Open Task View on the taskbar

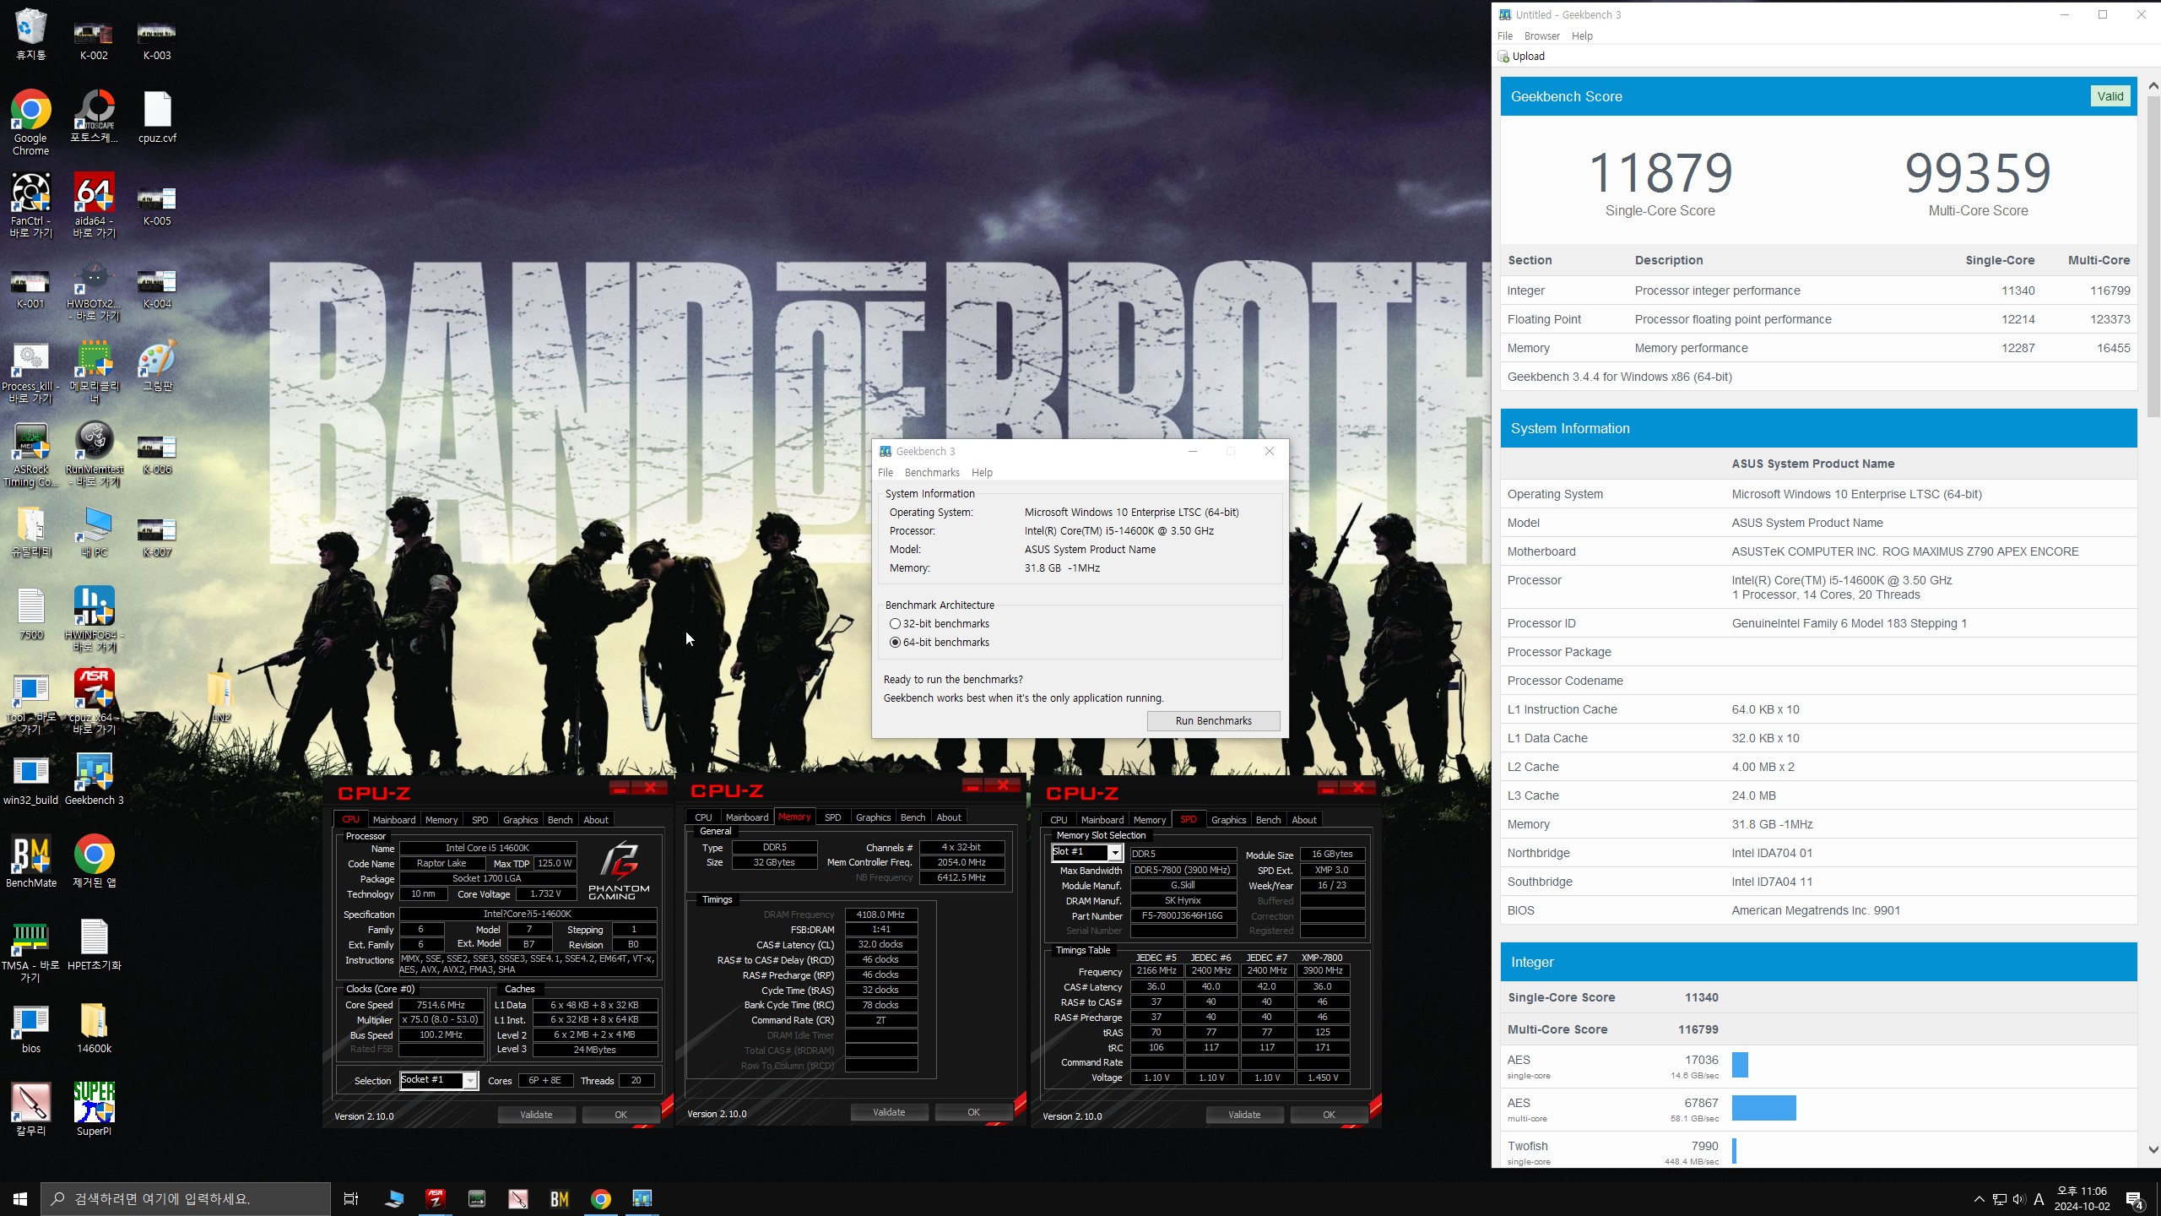tap(351, 1198)
